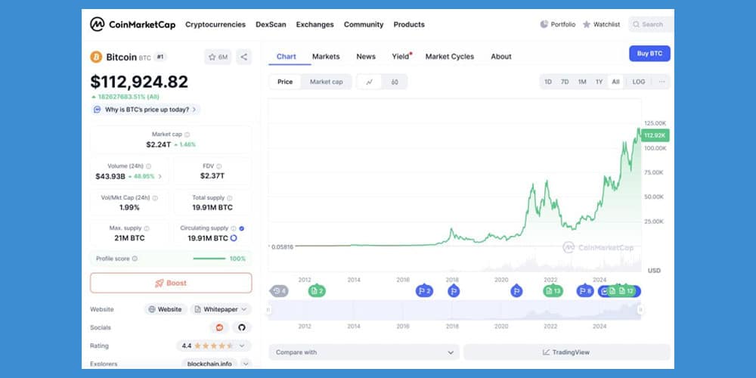Set chart range to 1D
This screenshot has height=378, width=756.
[548, 82]
